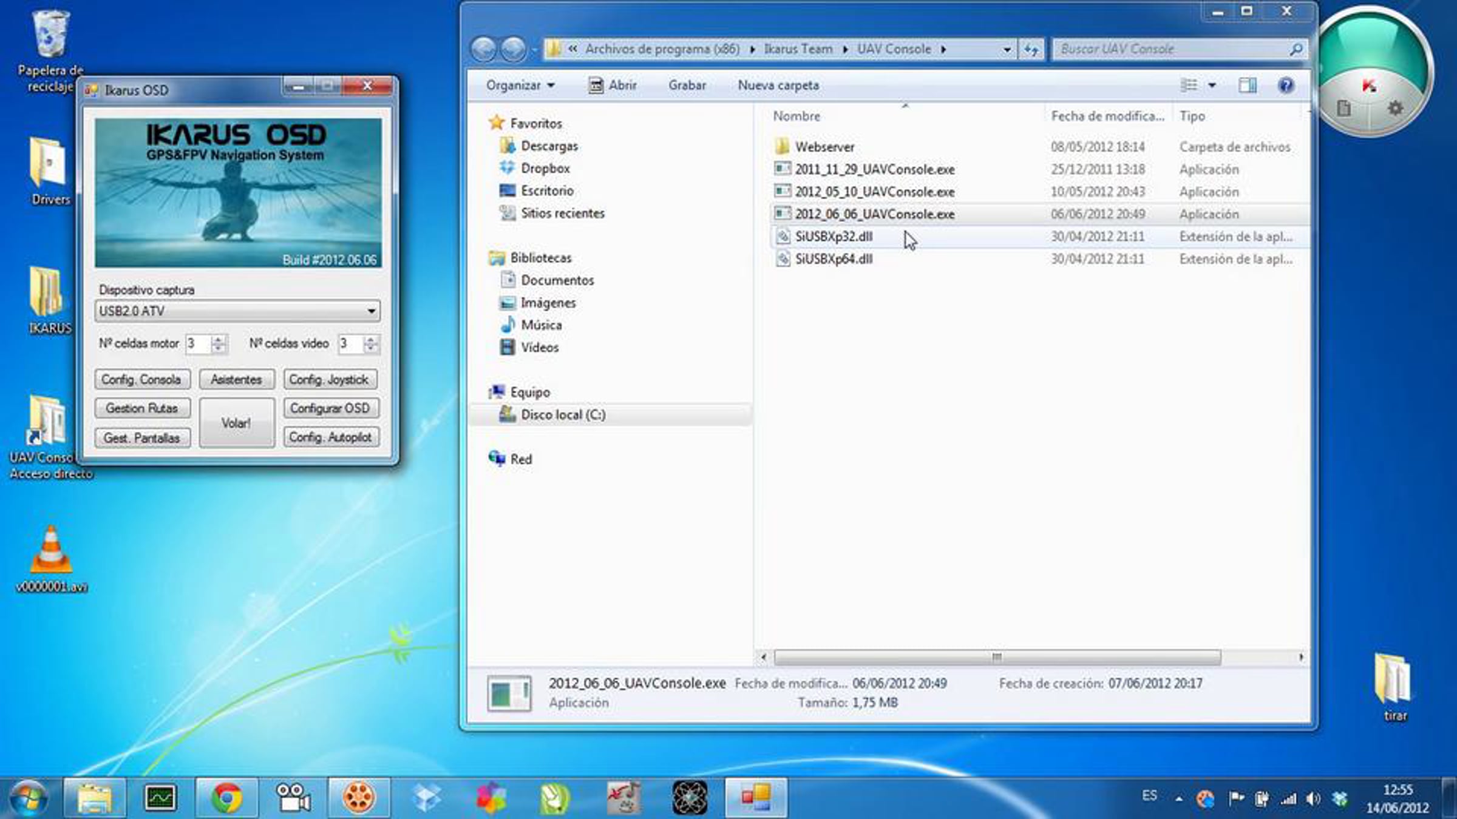Select 2012_06_06_UAVConsole.exe file
The width and height of the screenshot is (1457, 819).
point(874,214)
